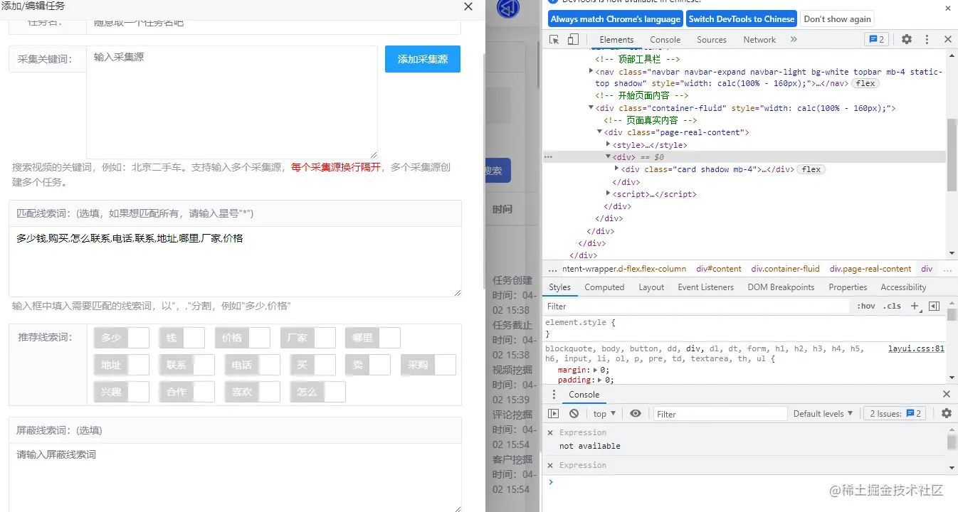Open the DOM Breakpoints tab
This screenshot has width=958, height=512.
tap(781, 287)
